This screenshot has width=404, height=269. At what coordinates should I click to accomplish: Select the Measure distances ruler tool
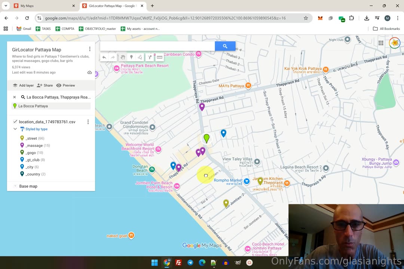point(159,57)
